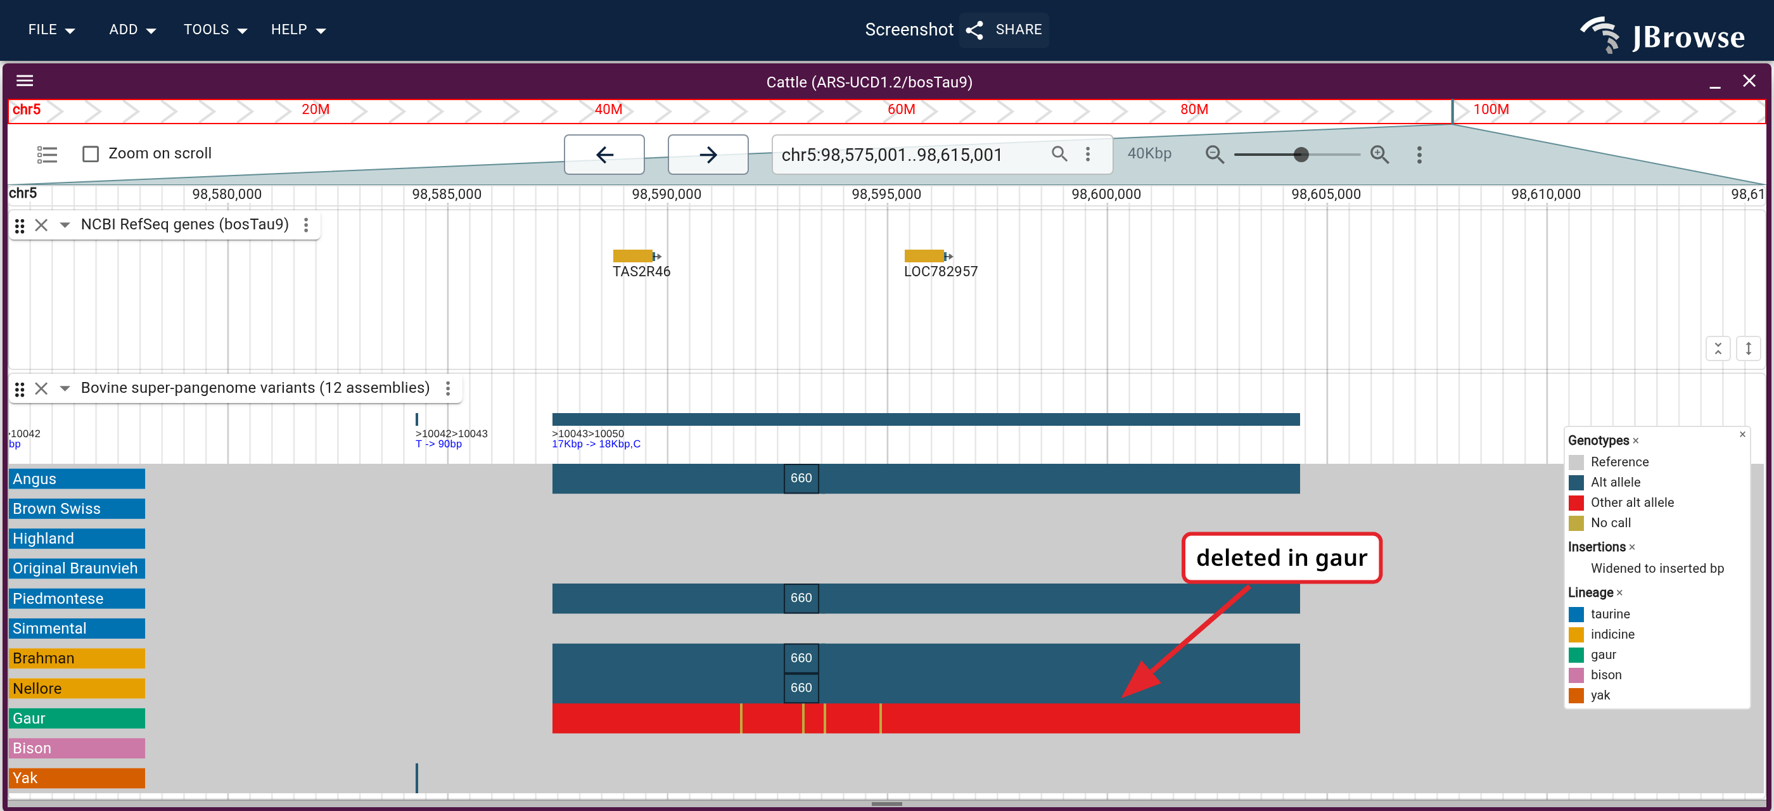This screenshot has width=1774, height=811.
Task: Click the No call color swatch
Action: point(1576,523)
